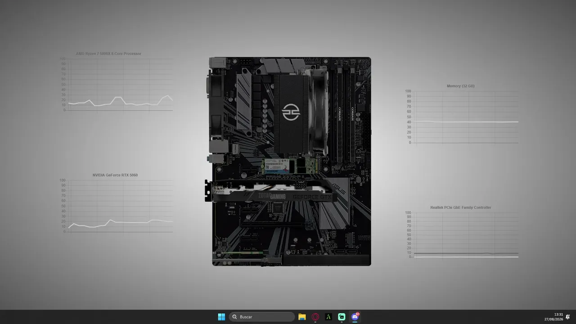Open the clock and date flyout
The height and width of the screenshot is (324, 576).
point(553,317)
